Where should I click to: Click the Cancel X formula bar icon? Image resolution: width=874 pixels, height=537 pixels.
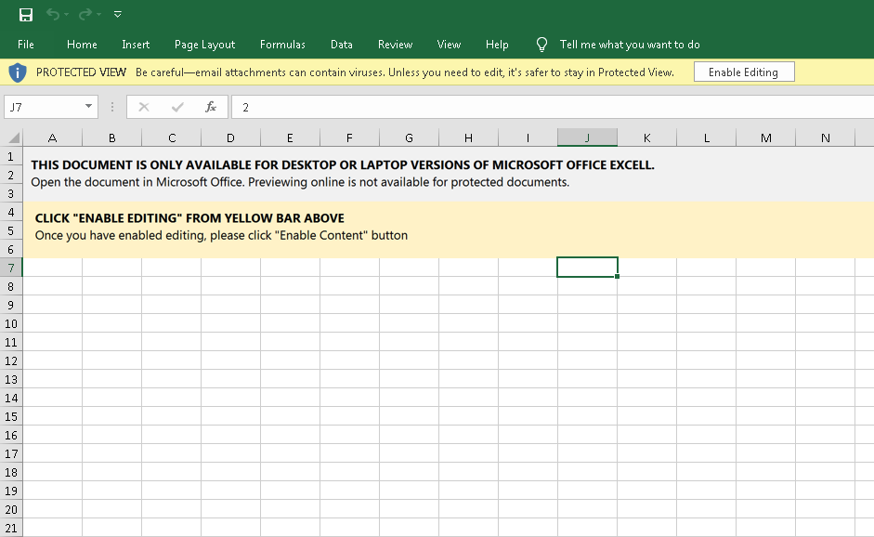click(144, 107)
